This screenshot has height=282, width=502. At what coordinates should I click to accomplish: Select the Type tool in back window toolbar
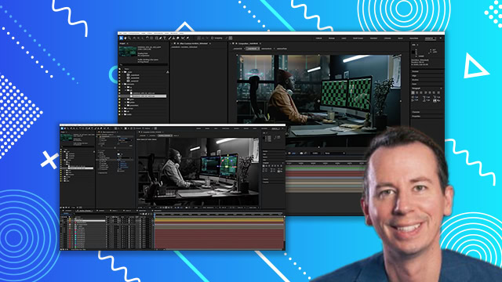165,38
